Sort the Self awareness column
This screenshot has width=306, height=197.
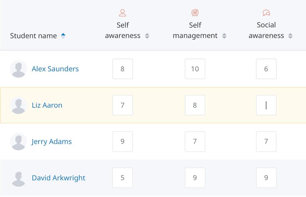point(147,36)
